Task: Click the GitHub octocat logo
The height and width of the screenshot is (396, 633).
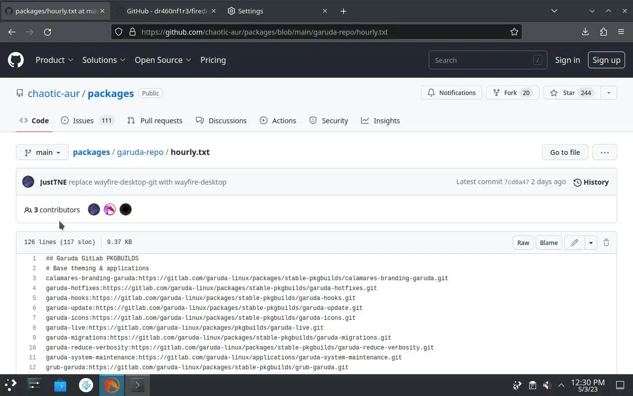Action: (x=16, y=60)
